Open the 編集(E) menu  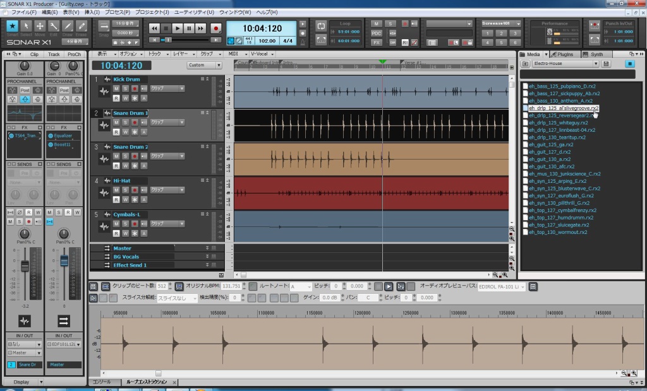pos(49,13)
